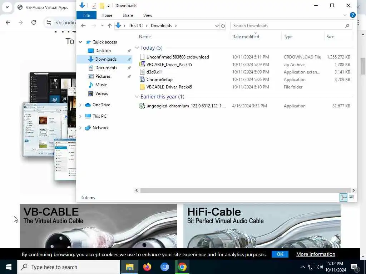Select Quick access in navigation pane
Screen dimensions: 366x274
tap(105, 42)
